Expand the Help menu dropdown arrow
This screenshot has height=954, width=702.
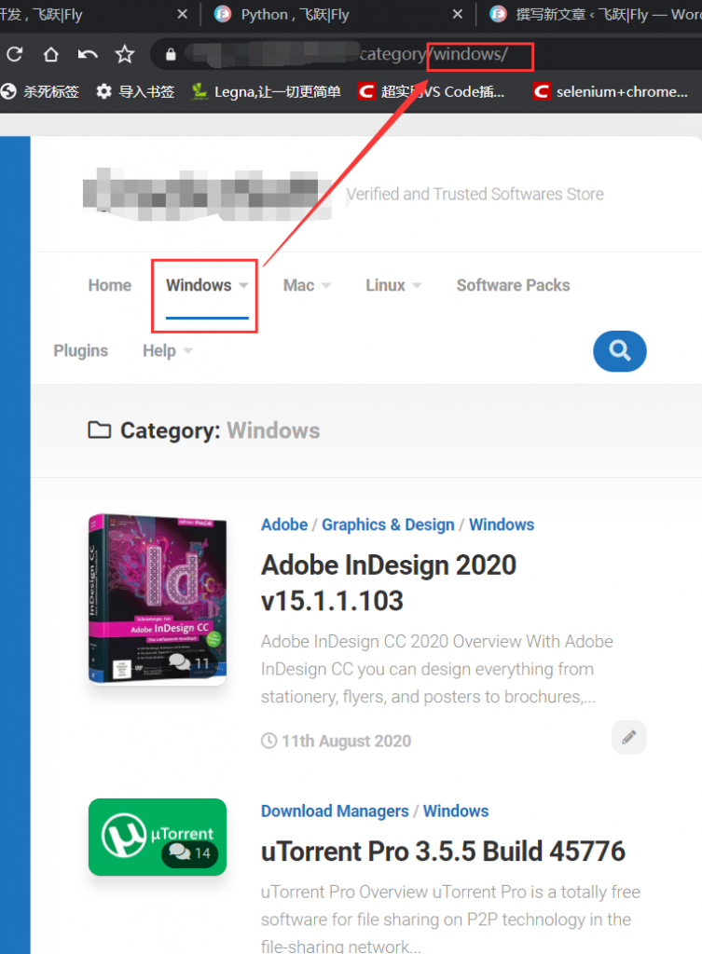187,351
